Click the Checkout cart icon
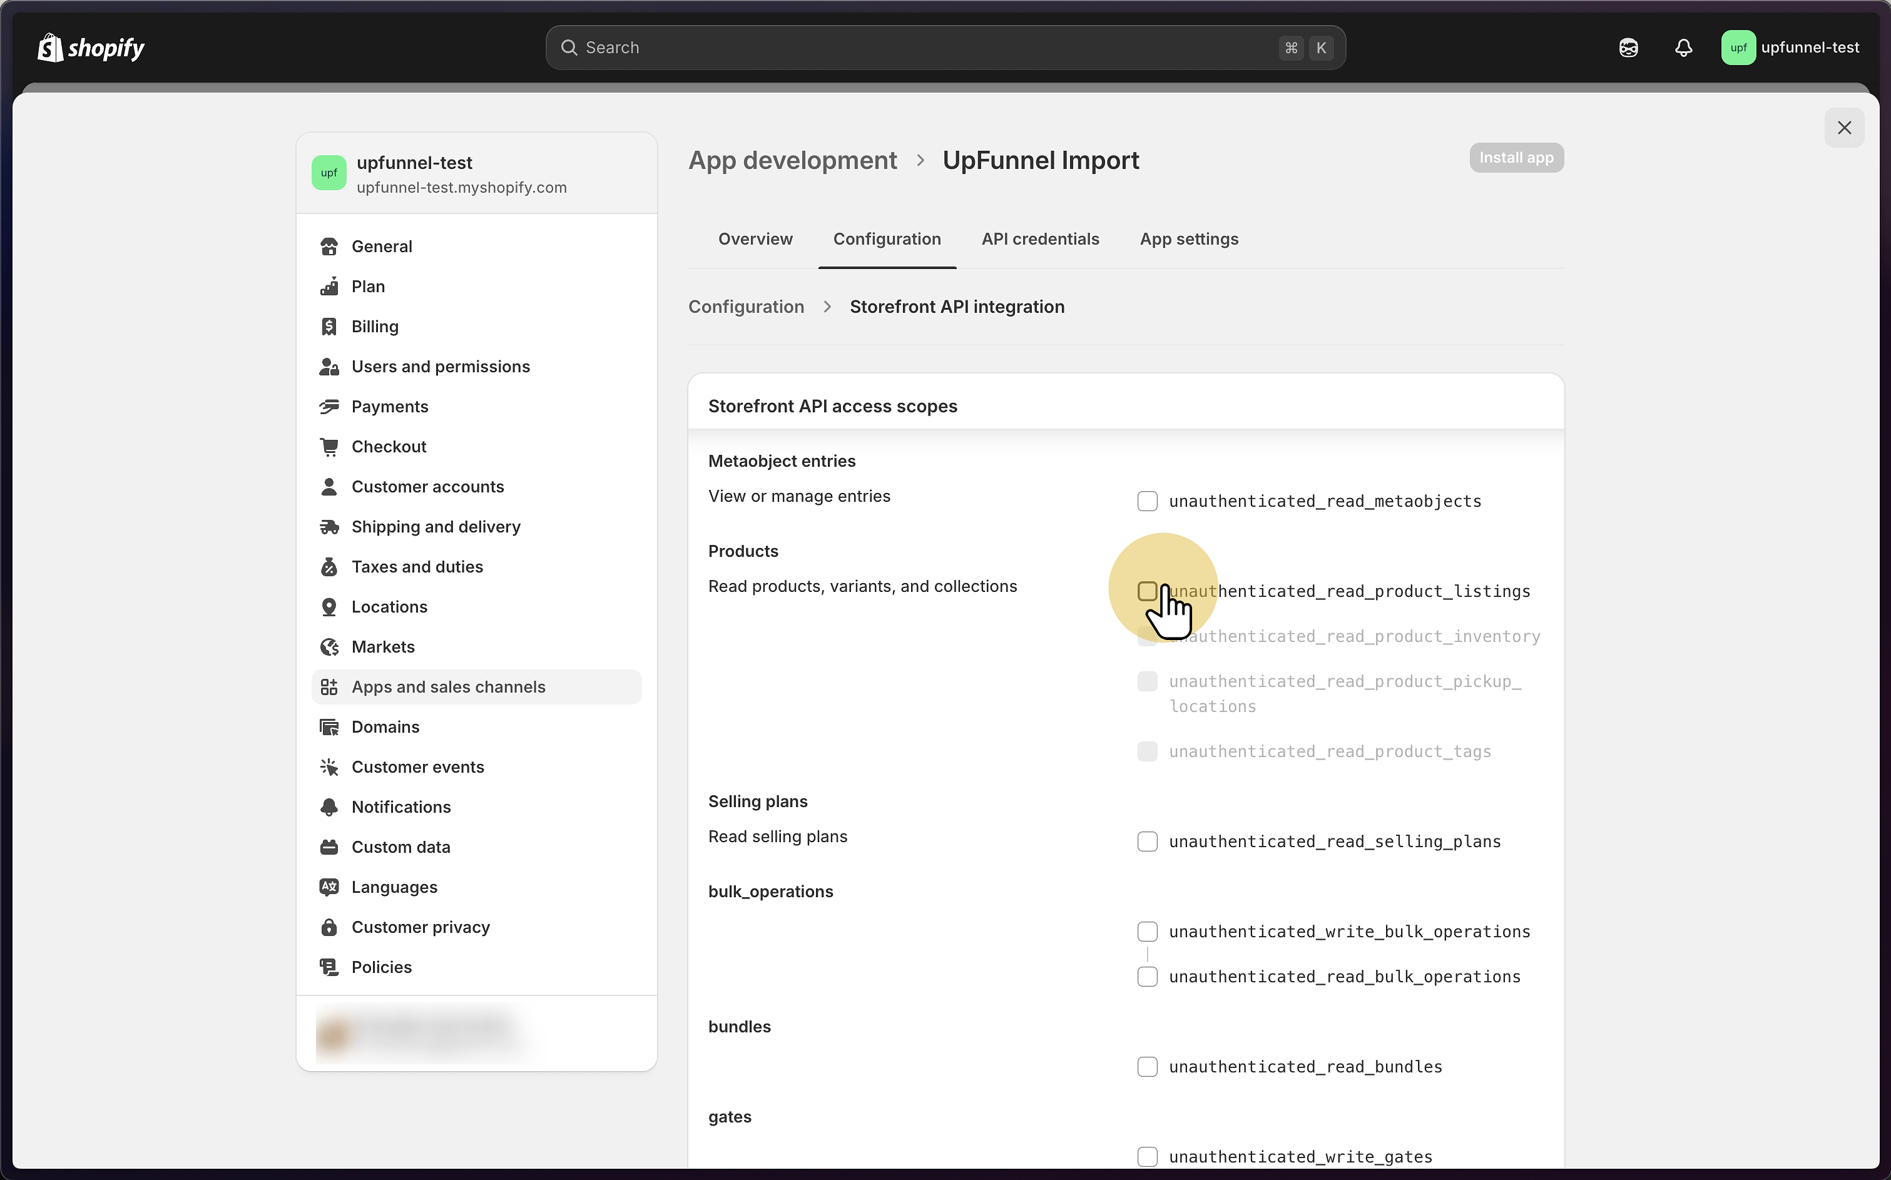1891x1180 pixels. (x=329, y=446)
